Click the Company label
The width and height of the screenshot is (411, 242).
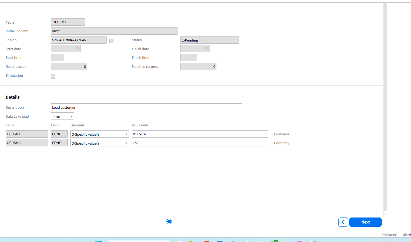[x=282, y=143]
